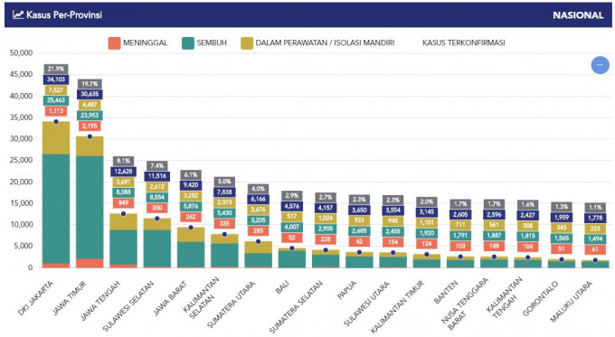Click the 1,778 label for Maluku Utara
Viewport: 615px width, 337px height.
click(x=595, y=219)
